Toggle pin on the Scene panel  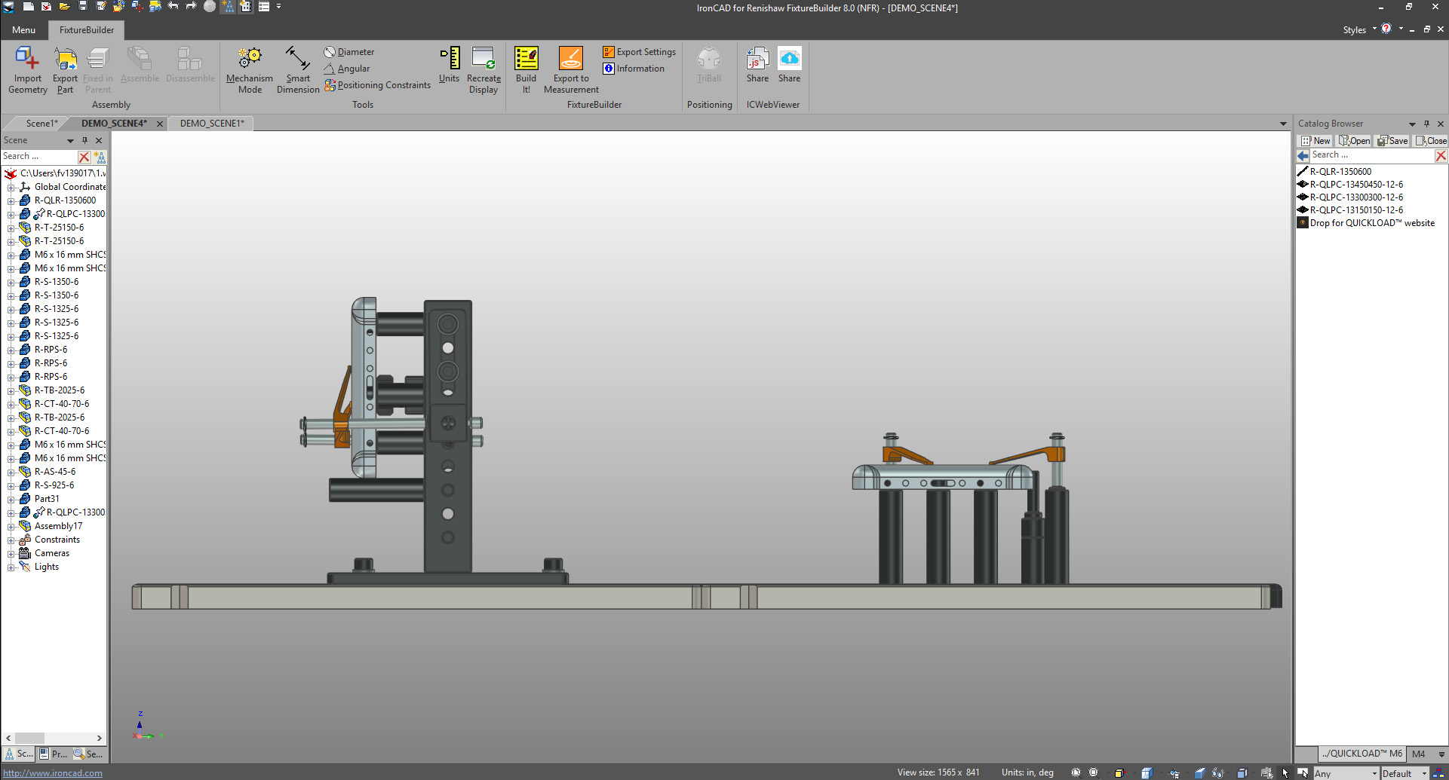coord(84,140)
